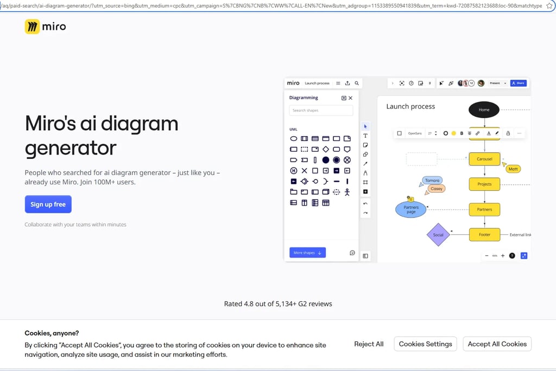Select the cursor tool in the vertical toolbar
Screen dimensions: 556x371
365,126
